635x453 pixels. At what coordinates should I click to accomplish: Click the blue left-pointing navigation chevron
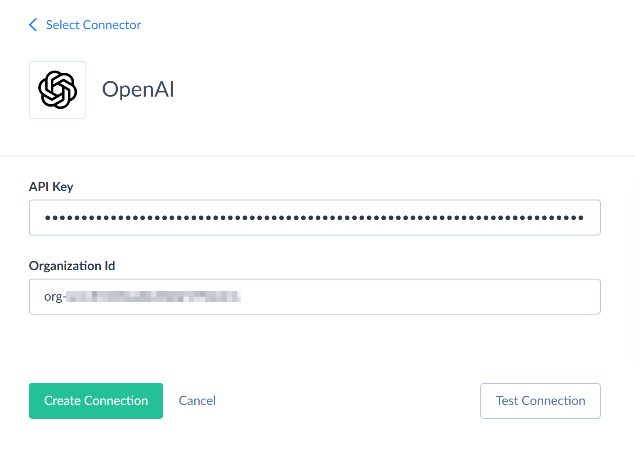(x=33, y=25)
